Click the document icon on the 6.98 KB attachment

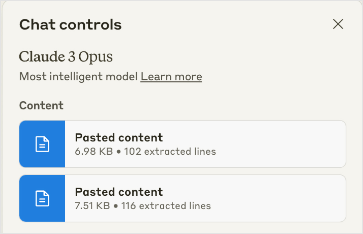42,144
